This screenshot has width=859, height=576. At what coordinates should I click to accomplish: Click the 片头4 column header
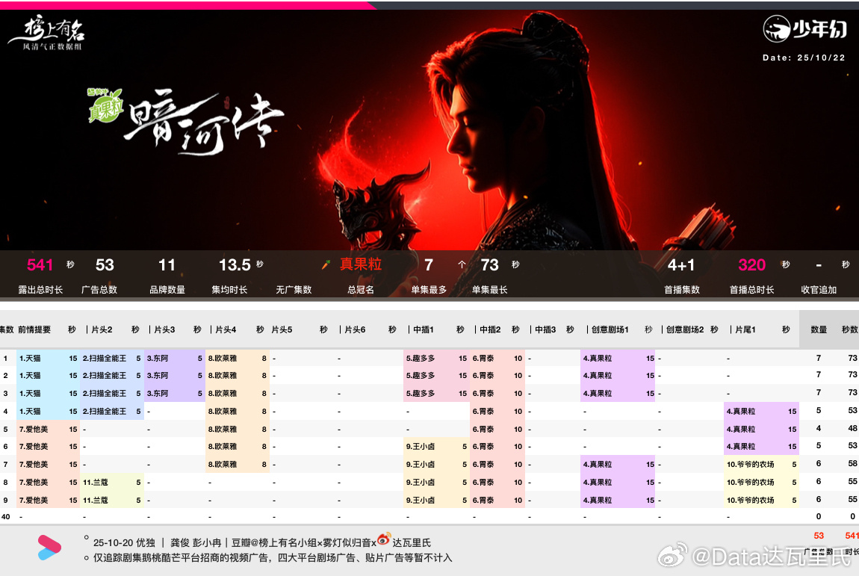tap(226, 329)
